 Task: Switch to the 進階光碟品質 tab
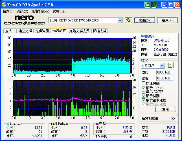pos(79,31)
